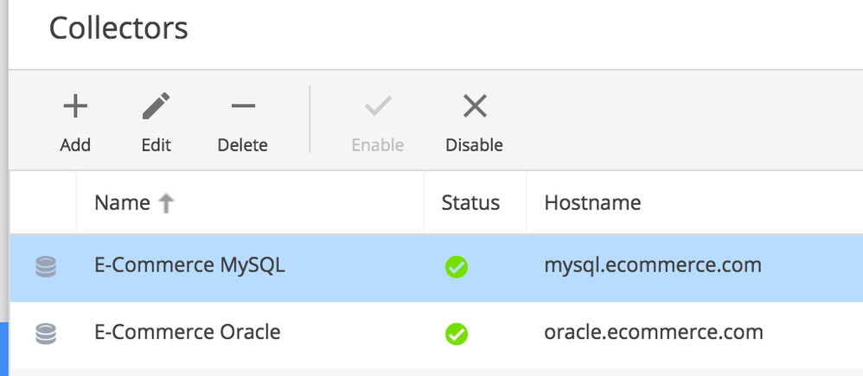The height and width of the screenshot is (376, 863).
Task: Click the Edit toolbar label
Action: coord(157,145)
